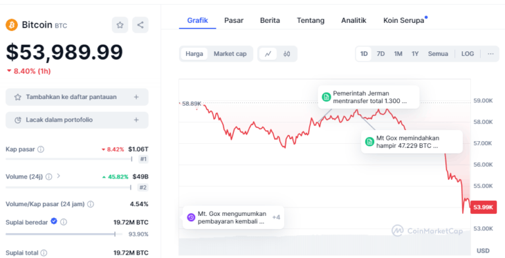Expand the Volume (24j) chevron arrow
This screenshot has height=258, width=505.
click(59, 176)
